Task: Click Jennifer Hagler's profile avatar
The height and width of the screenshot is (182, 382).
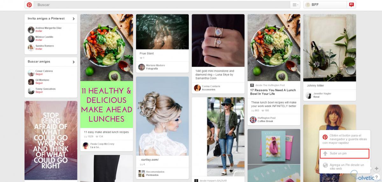Action: tap(309, 95)
